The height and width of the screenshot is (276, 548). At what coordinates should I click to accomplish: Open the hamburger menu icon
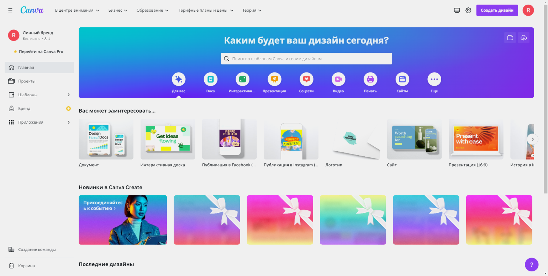[x=10, y=10]
